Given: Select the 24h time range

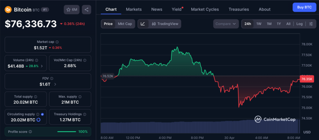Looking at the screenshot, I should pyautogui.click(x=248, y=24).
